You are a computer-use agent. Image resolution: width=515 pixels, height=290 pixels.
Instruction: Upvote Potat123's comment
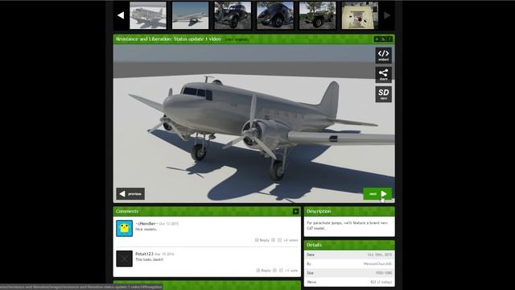[274, 271]
